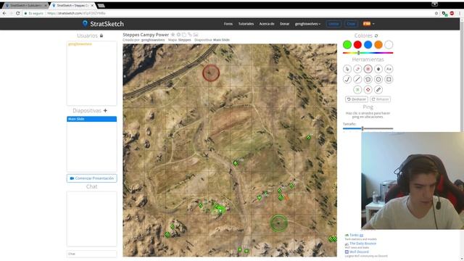The image size is (464, 261).
Task: Click the Tamaño size slider
Action: coord(368,128)
